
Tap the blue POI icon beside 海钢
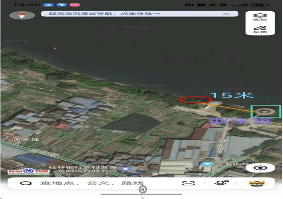pyautogui.click(x=206, y=164)
